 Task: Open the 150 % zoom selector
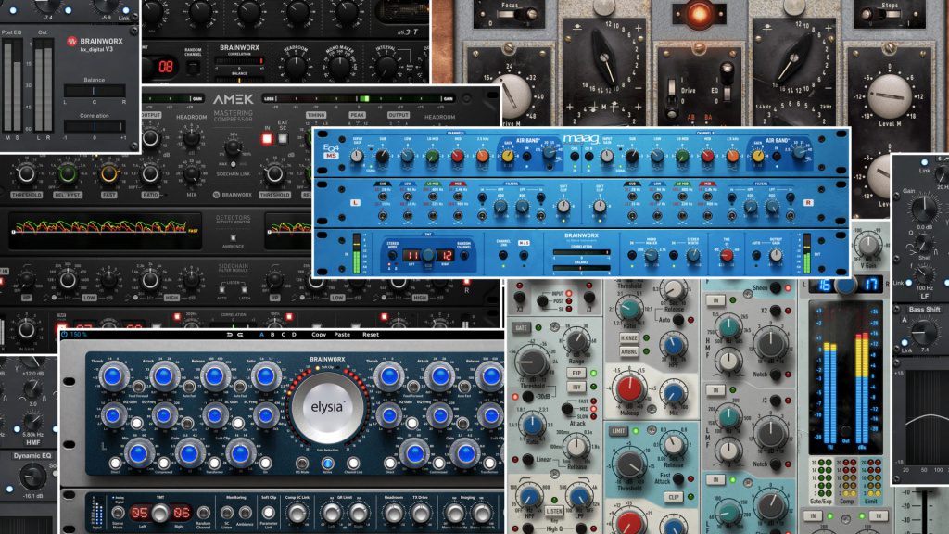79,334
